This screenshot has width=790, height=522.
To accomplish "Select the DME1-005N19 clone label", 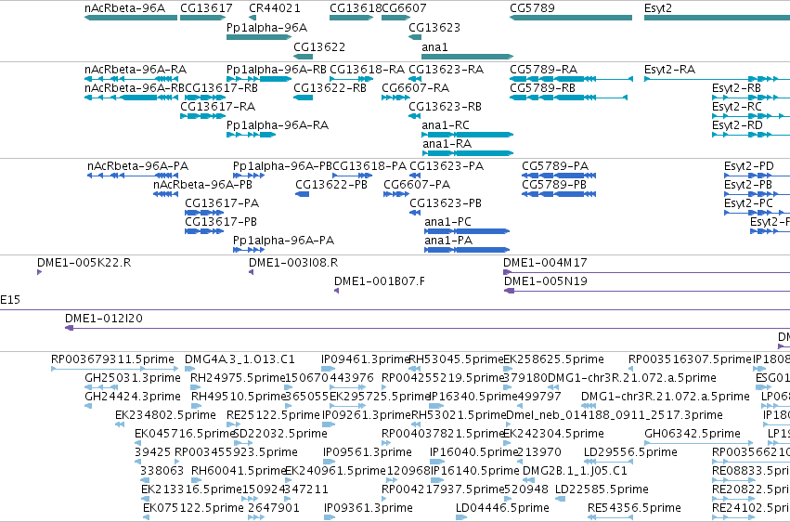I will [x=546, y=281].
